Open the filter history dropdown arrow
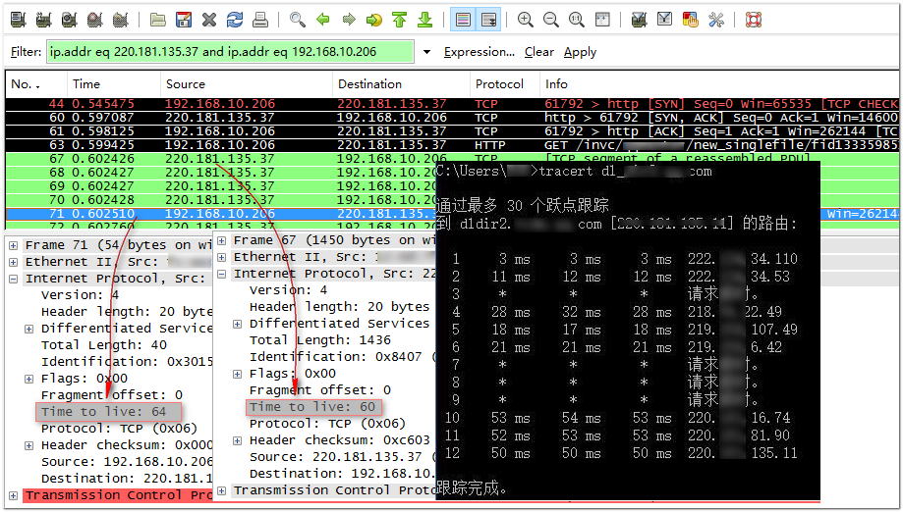903x512 pixels. (x=426, y=52)
